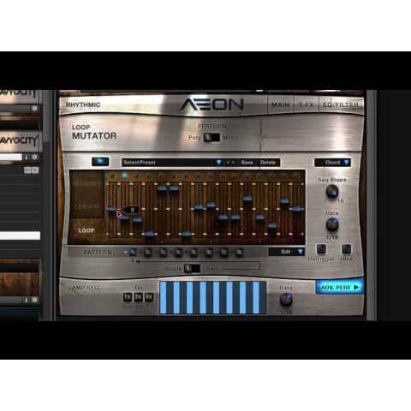The height and width of the screenshot is (411, 411).
Task: Toggle sequencer step 9 on/off
Action: [x=211, y=176]
